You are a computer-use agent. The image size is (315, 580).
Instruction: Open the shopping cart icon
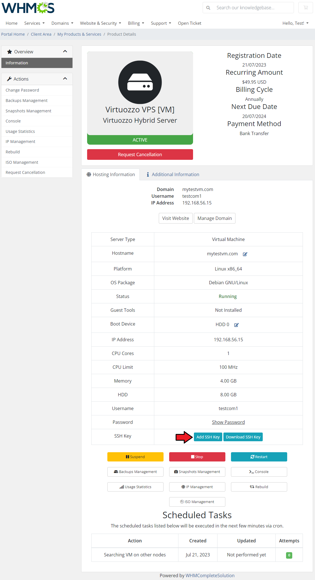(306, 8)
